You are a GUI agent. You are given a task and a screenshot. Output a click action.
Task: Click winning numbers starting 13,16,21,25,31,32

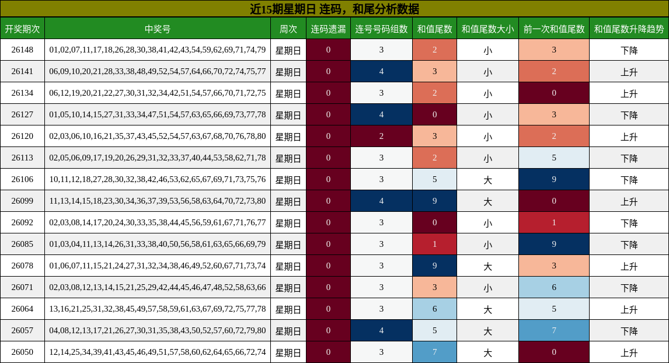pyautogui.click(x=158, y=309)
